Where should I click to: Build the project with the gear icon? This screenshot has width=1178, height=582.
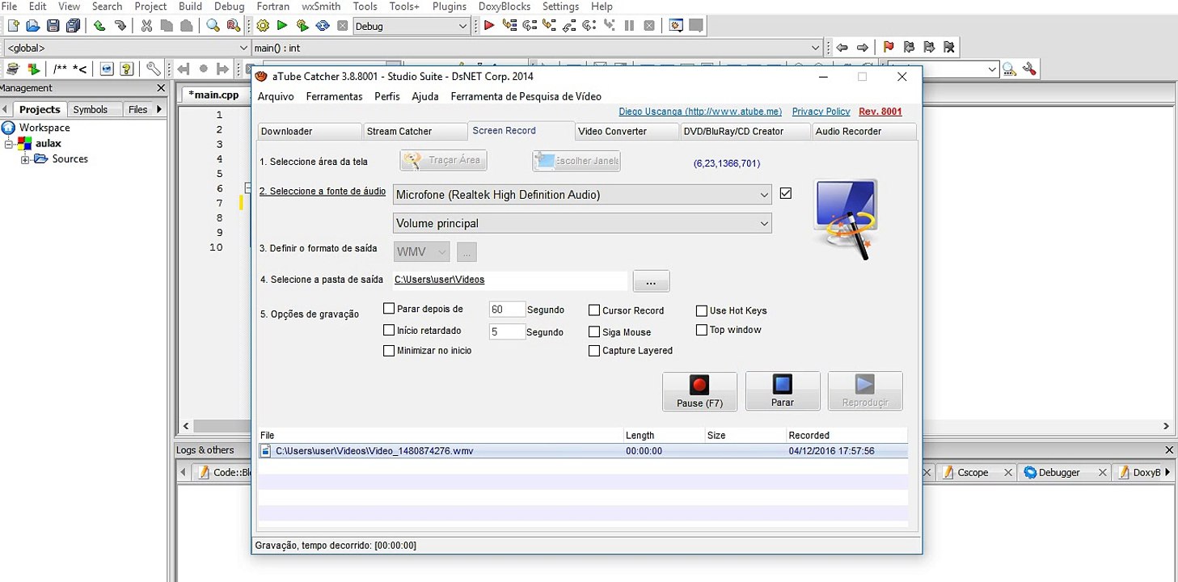(x=263, y=26)
